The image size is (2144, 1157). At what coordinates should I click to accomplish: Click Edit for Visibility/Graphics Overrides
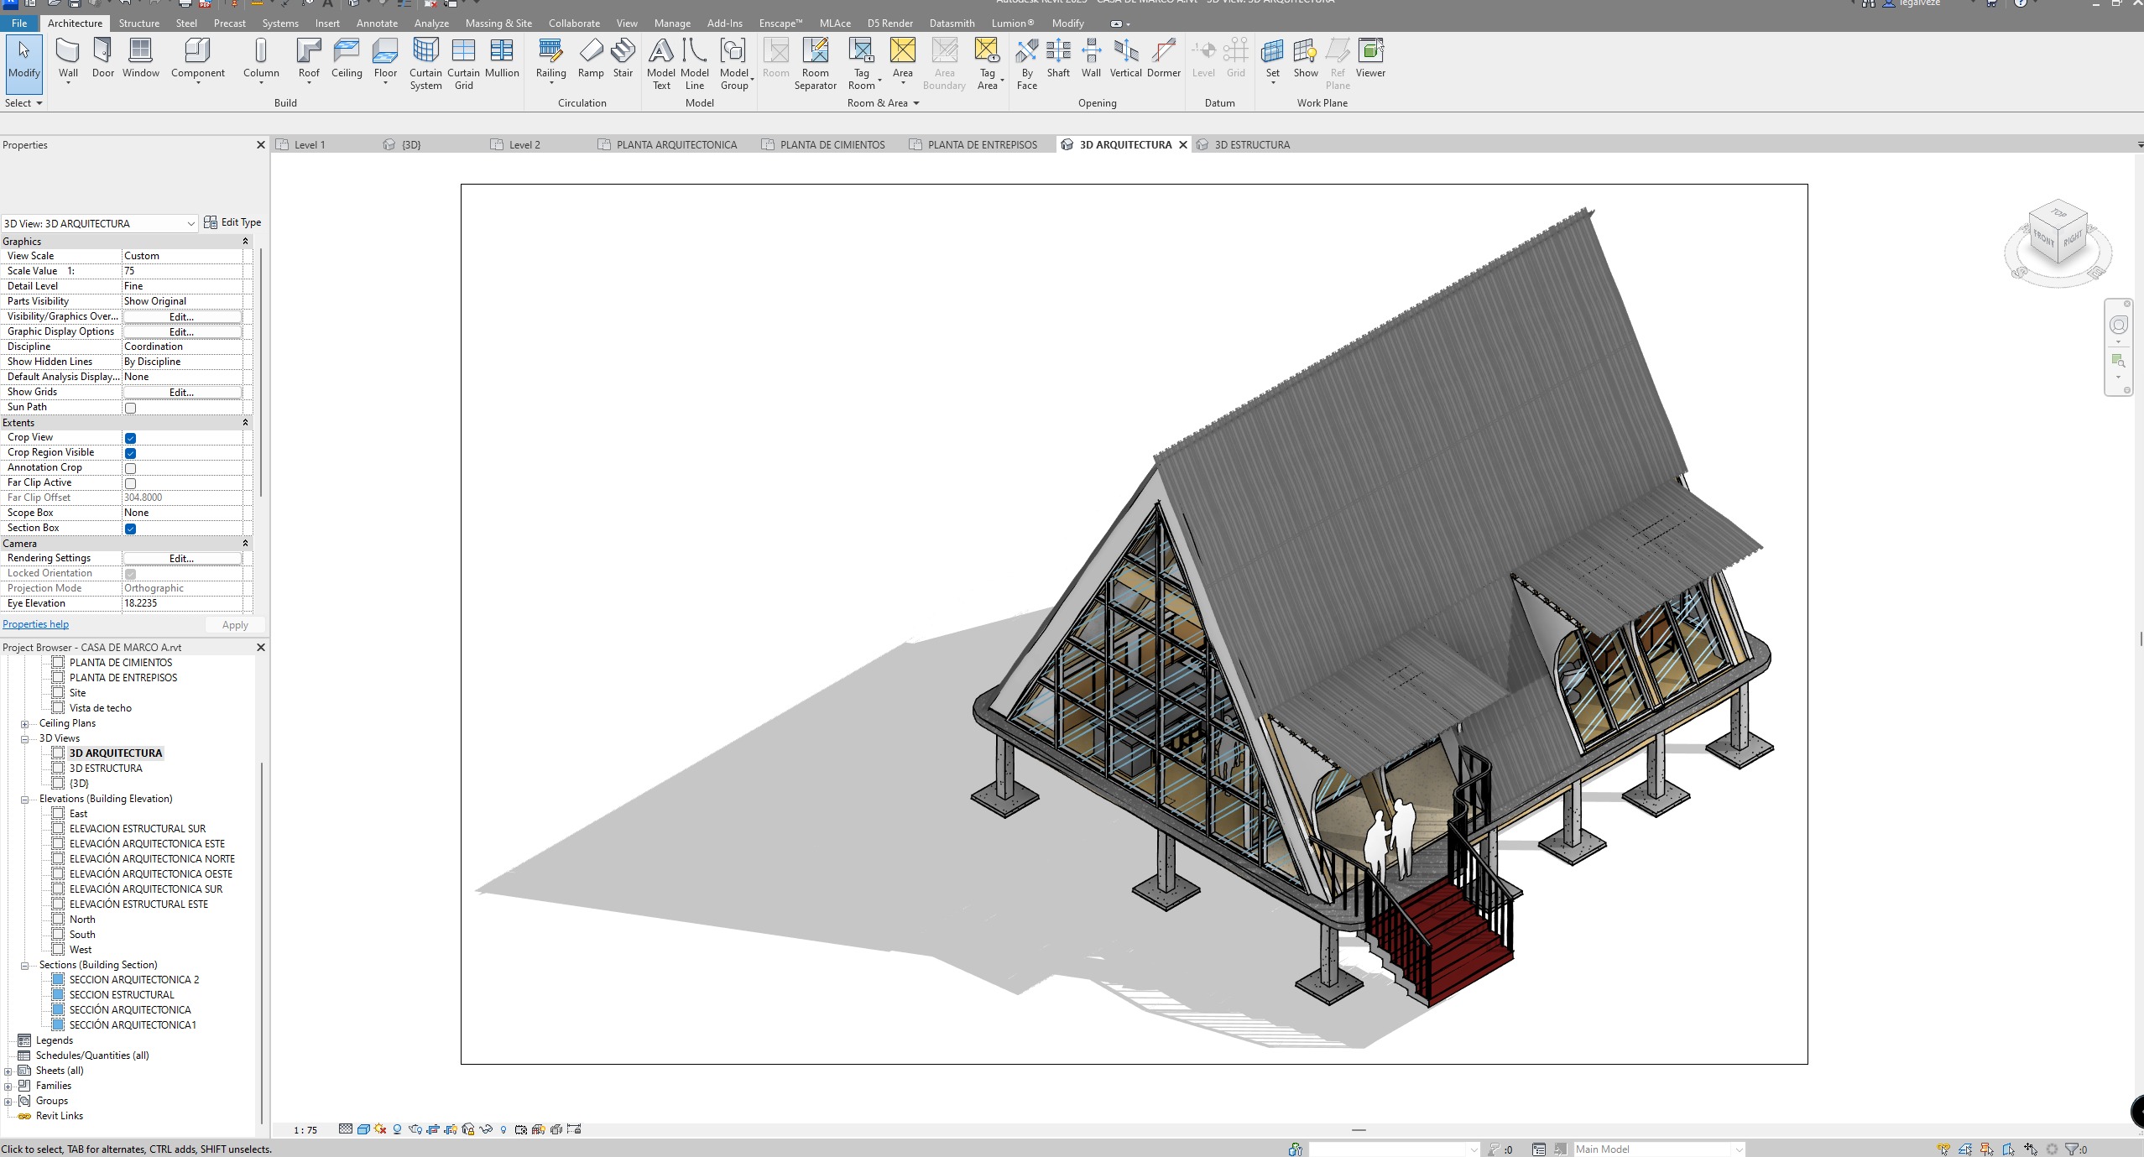coord(182,317)
